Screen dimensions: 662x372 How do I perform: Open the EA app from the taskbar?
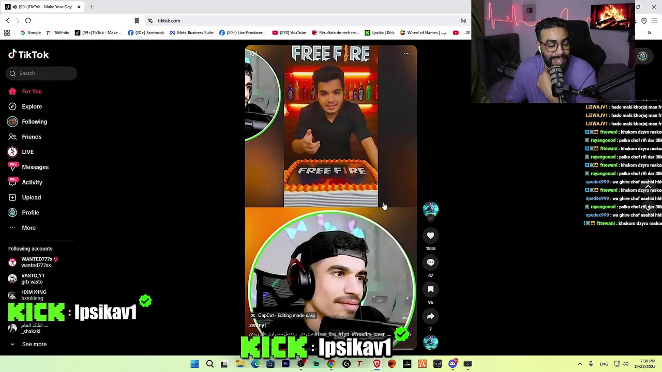coord(392,364)
